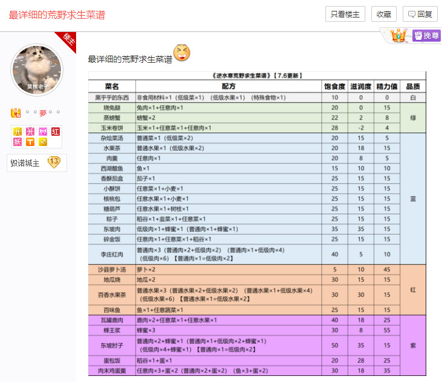Screen dimensions: 442x382
Task: Click the red 红 badge icon
Action: click(56, 132)
